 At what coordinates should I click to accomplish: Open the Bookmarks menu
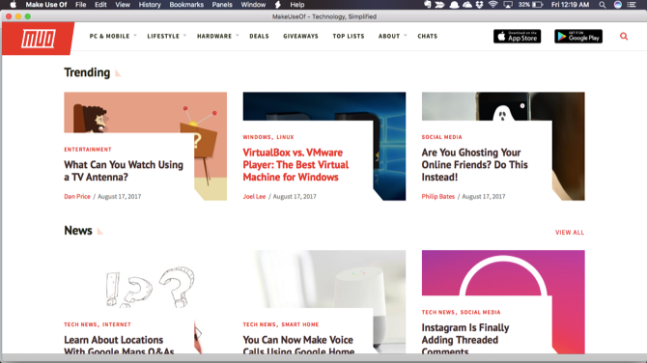(186, 5)
